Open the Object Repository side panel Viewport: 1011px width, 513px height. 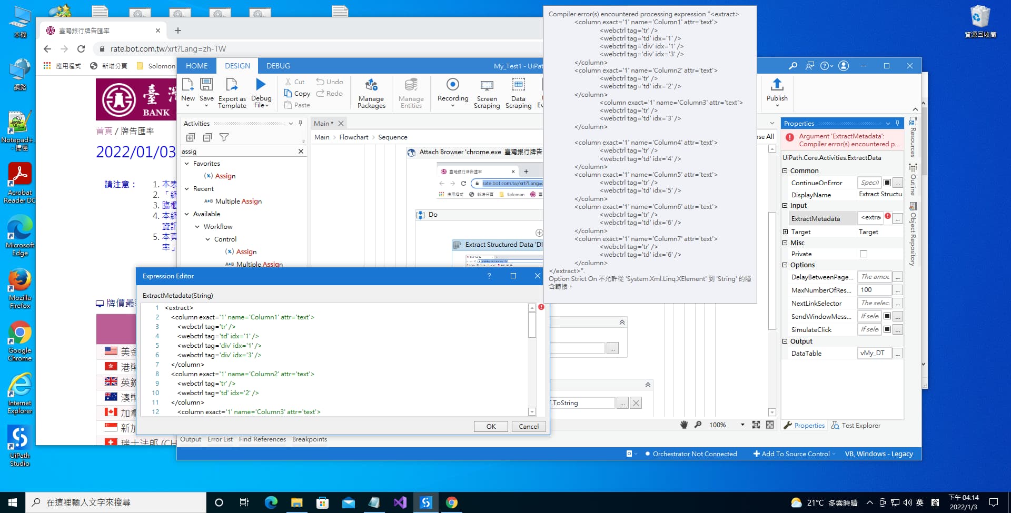(x=913, y=234)
